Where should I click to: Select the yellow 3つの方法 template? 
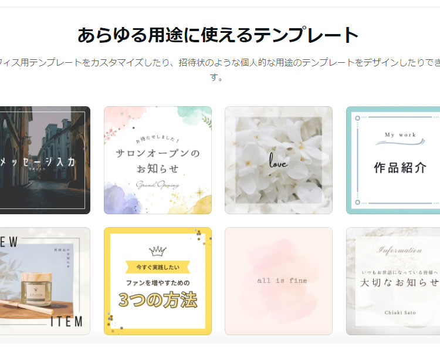point(158,281)
